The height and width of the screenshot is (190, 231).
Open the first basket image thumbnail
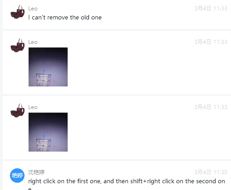[48, 67]
